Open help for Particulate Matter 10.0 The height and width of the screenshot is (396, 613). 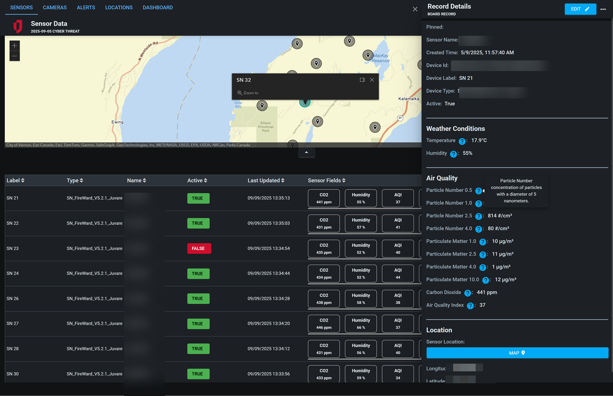tap(485, 280)
